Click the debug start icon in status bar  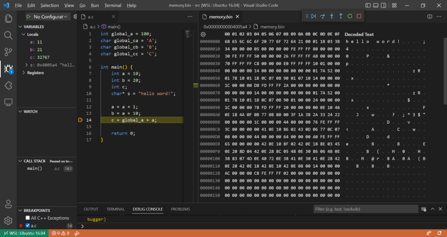[x=77, y=233]
